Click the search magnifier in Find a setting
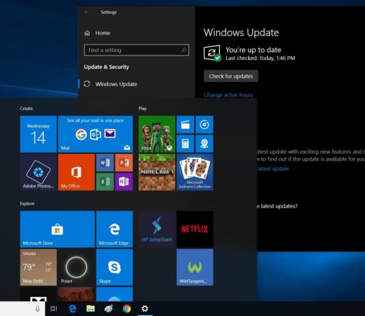This screenshot has height=316, width=365. pyautogui.click(x=184, y=50)
